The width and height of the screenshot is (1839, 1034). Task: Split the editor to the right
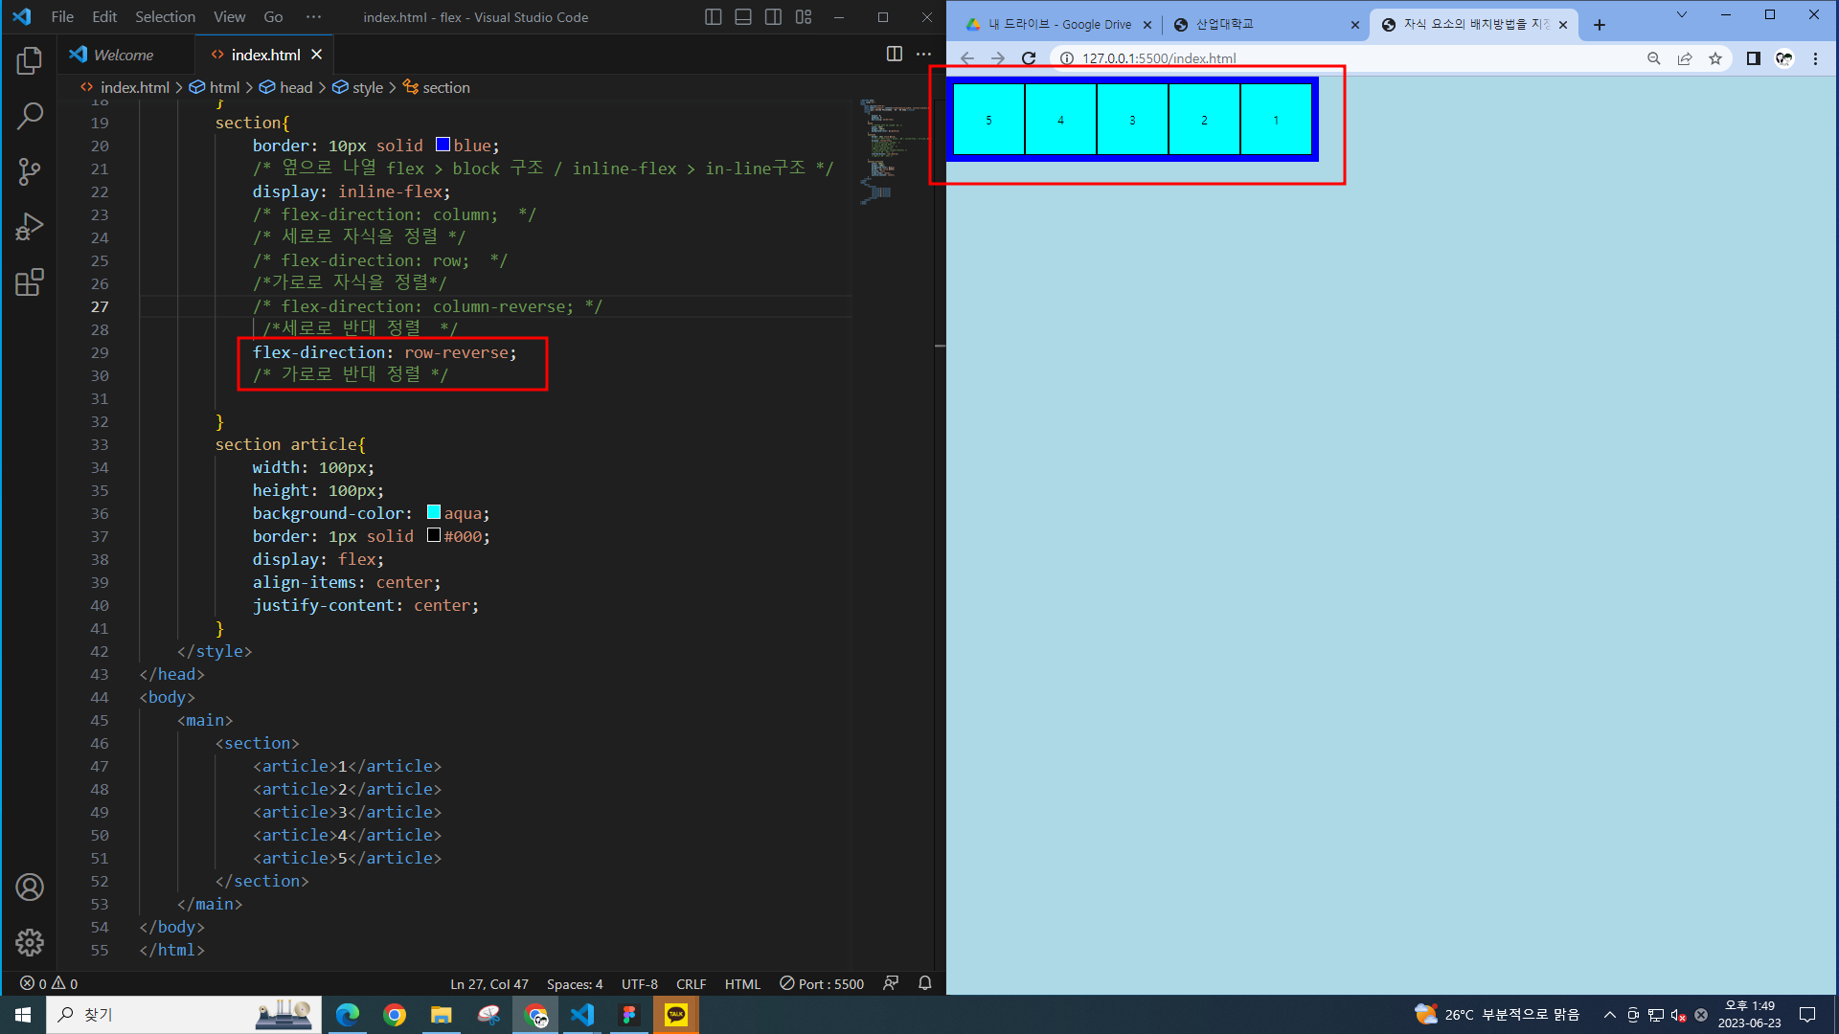(x=894, y=55)
